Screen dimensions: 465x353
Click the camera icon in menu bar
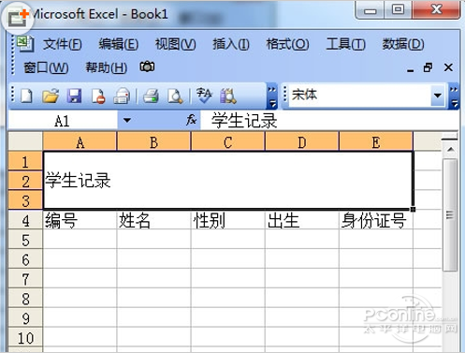point(147,66)
